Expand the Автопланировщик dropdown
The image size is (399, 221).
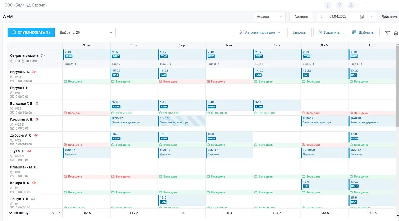tap(259, 32)
